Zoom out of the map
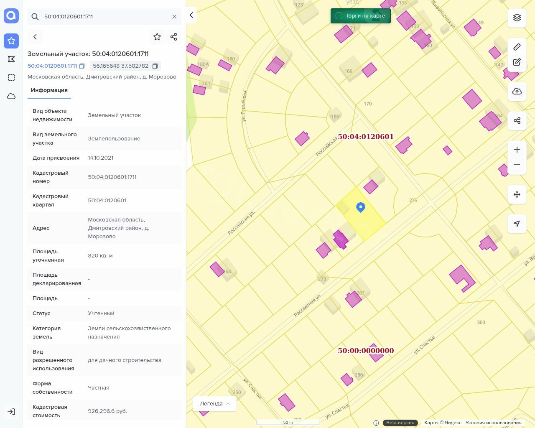Image resolution: width=535 pixels, height=428 pixels. [x=517, y=165]
